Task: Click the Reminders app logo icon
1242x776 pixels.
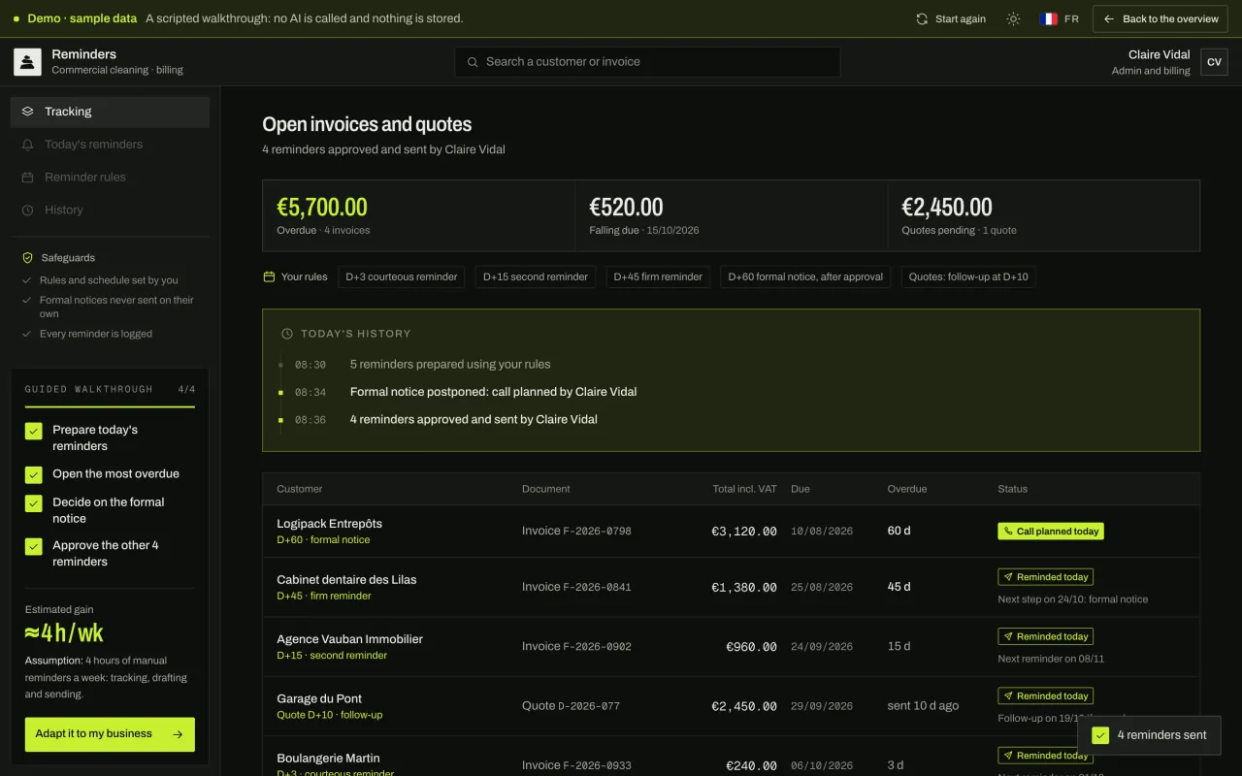Action: pyautogui.click(x=27, y=62)
